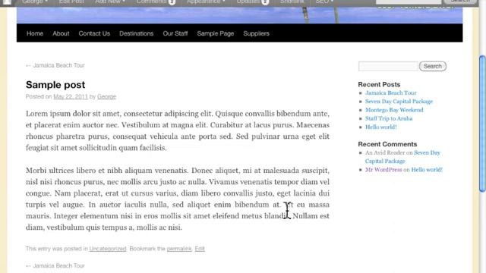
Task: Open Hello world! link in Recent Comments
Action: 427,170
